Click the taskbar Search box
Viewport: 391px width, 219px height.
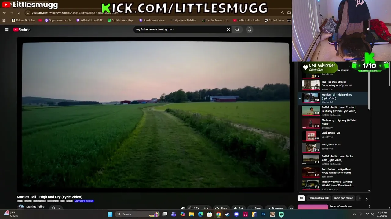click(137, 214)
